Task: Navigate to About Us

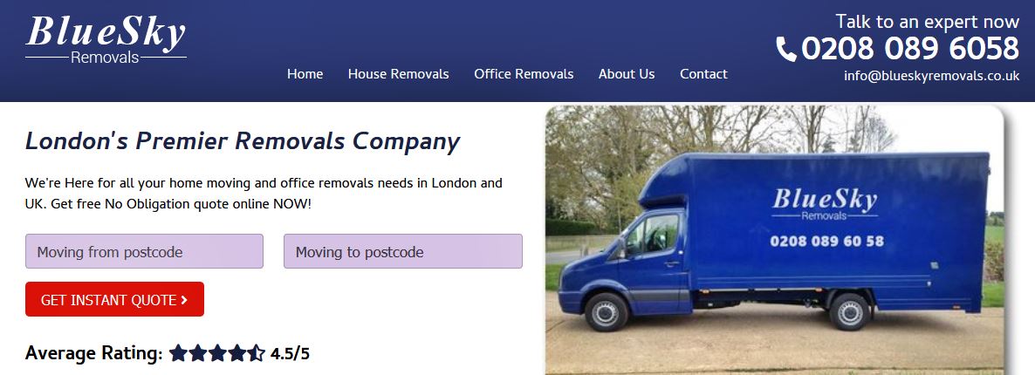Action: click(x=627, y=74)
